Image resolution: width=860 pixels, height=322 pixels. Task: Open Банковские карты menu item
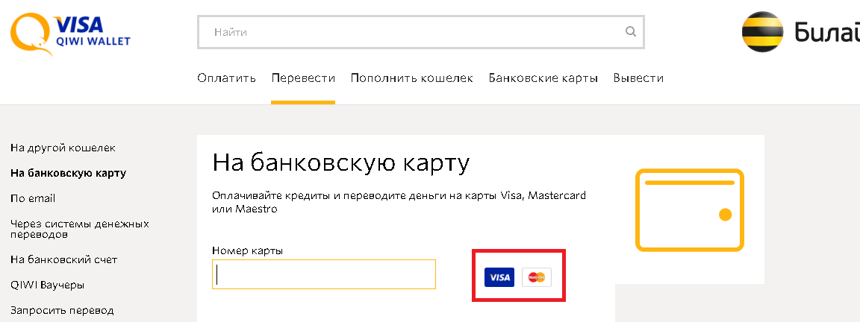point(543,78)
